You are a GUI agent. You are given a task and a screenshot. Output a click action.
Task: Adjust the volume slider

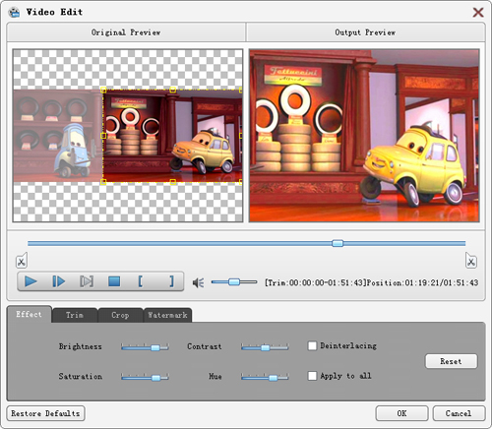point(234,281)
